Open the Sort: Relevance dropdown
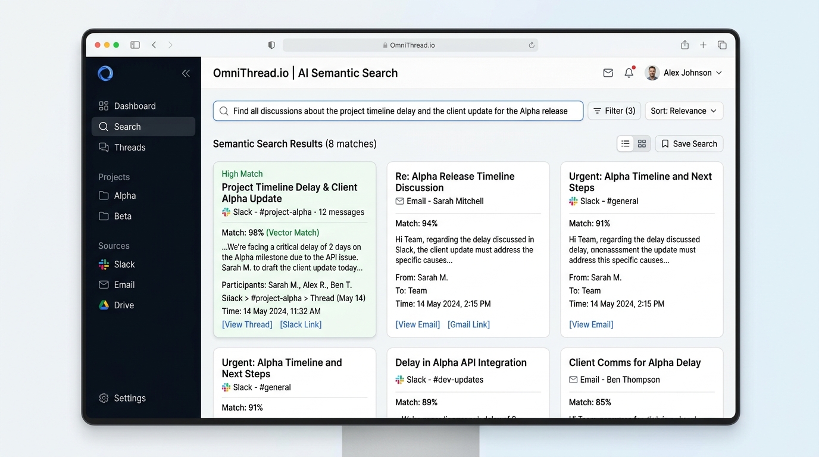 tap(684, 111)
